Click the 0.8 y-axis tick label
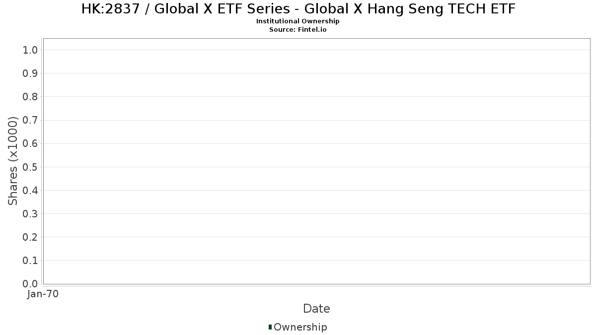 coord(30,97)
